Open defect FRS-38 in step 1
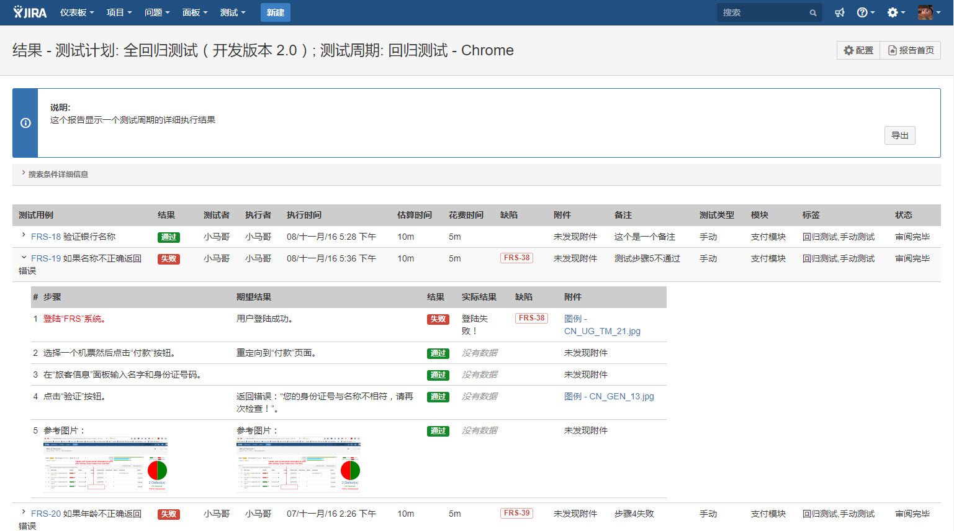The width and height of the screenshot is (954, 531). [x=531, y=318]
